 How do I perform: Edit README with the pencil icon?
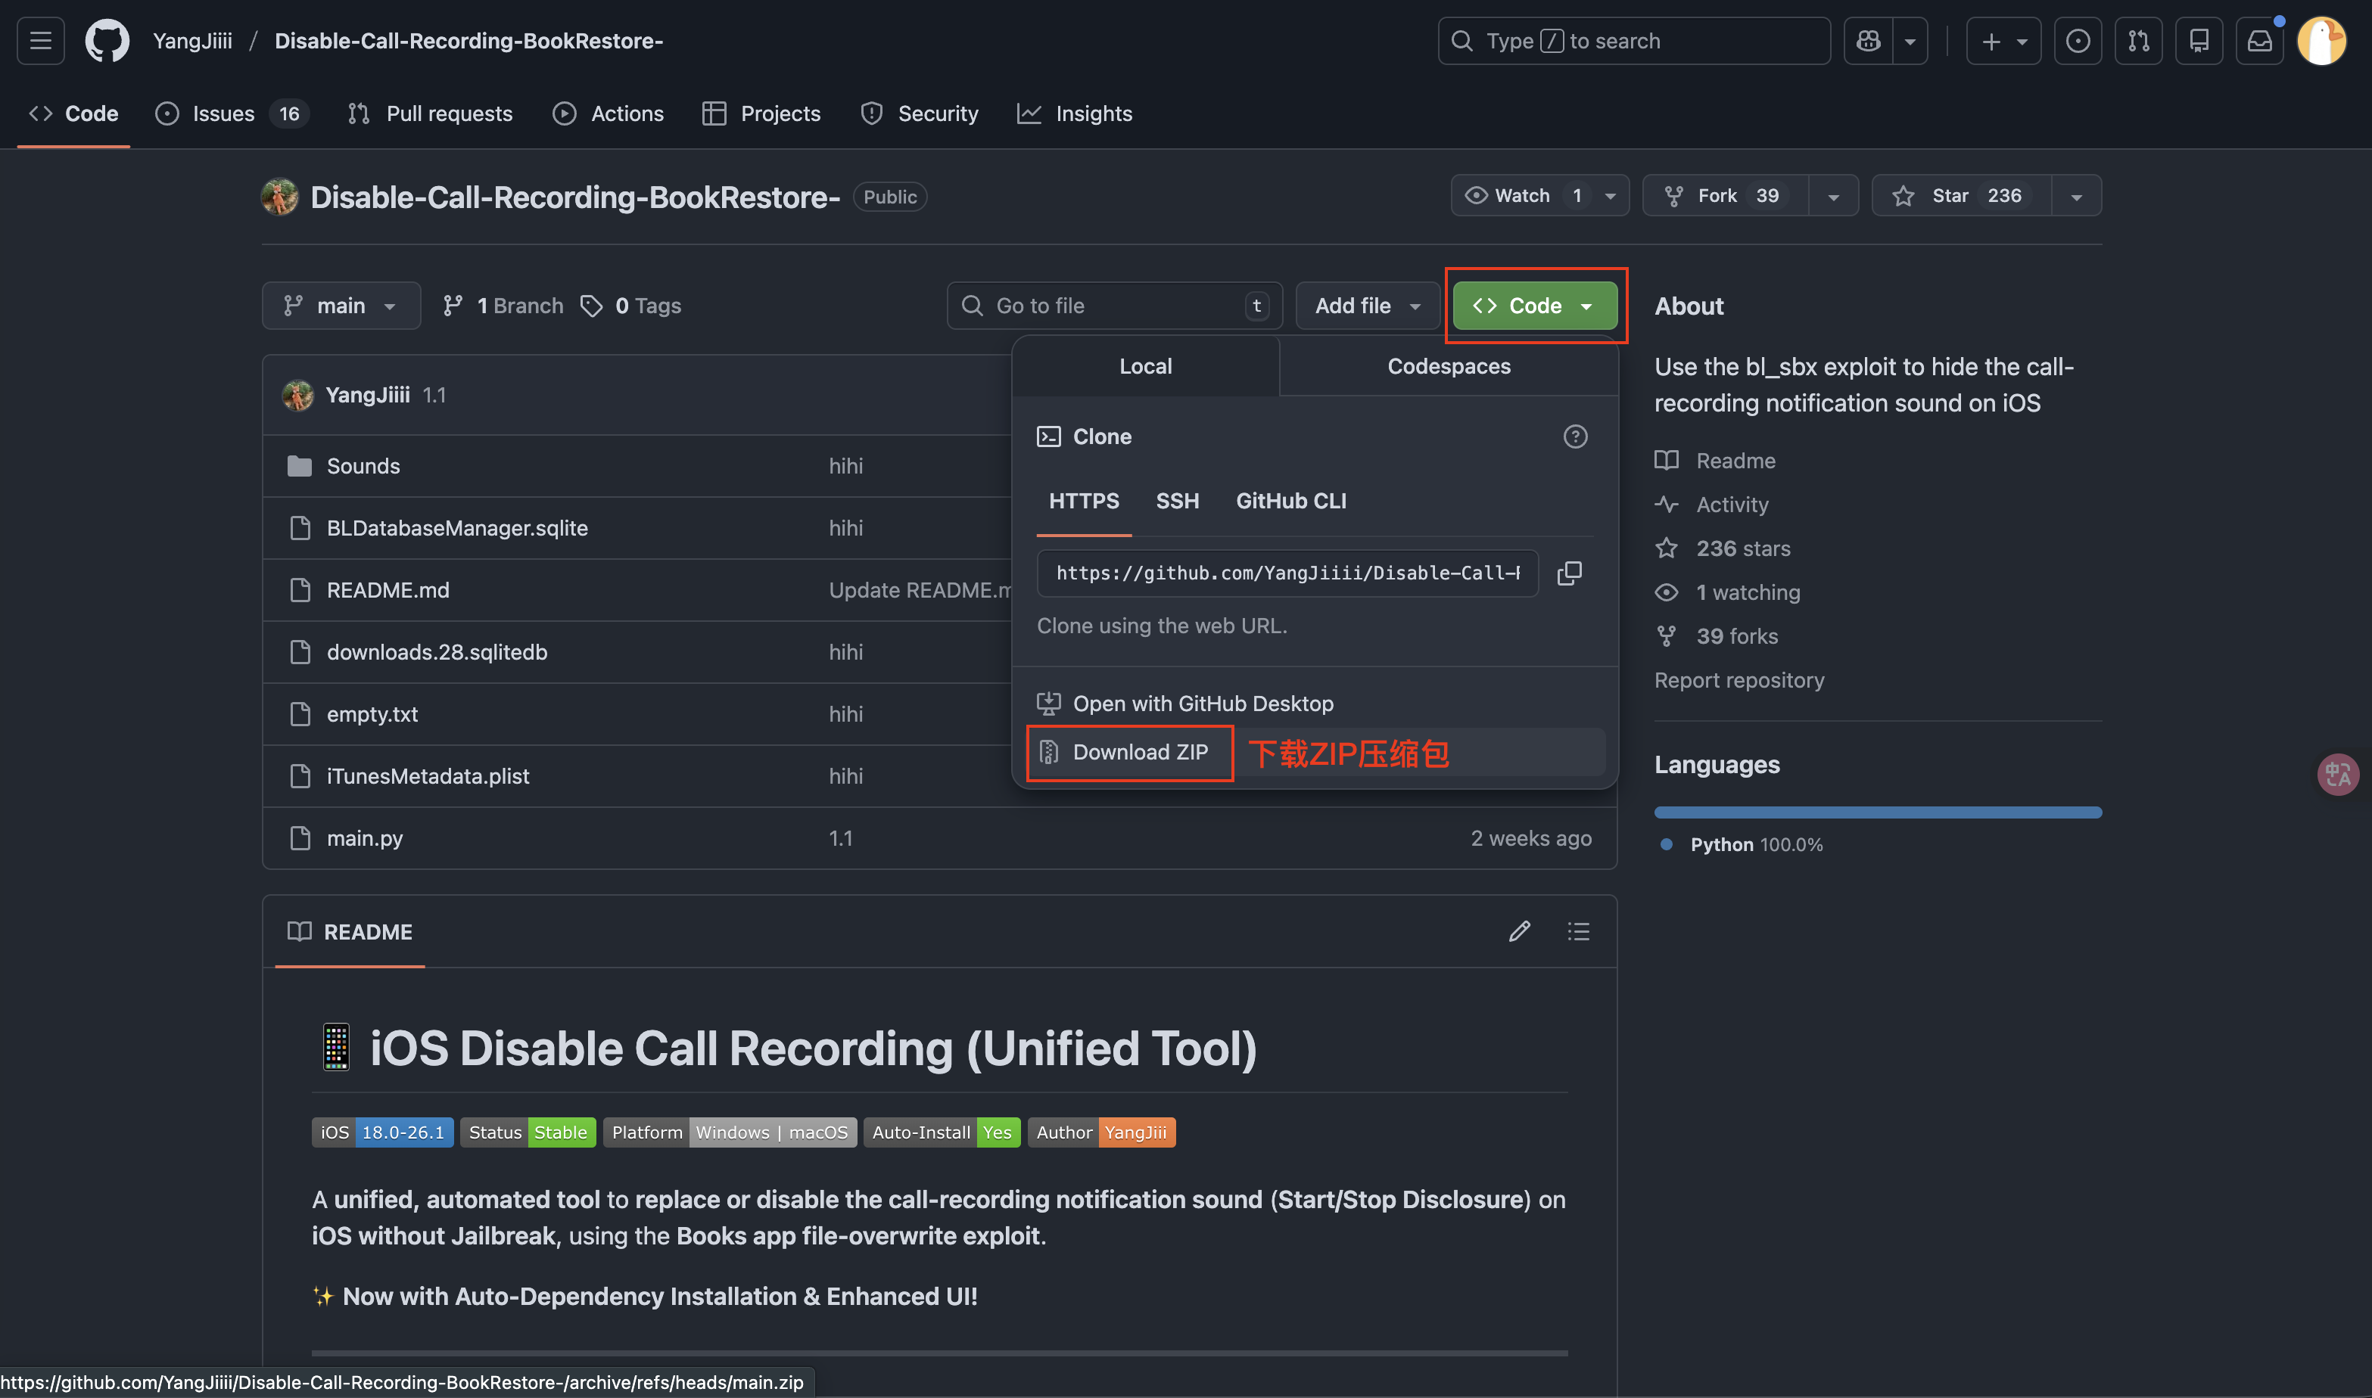pos(1519,932)
